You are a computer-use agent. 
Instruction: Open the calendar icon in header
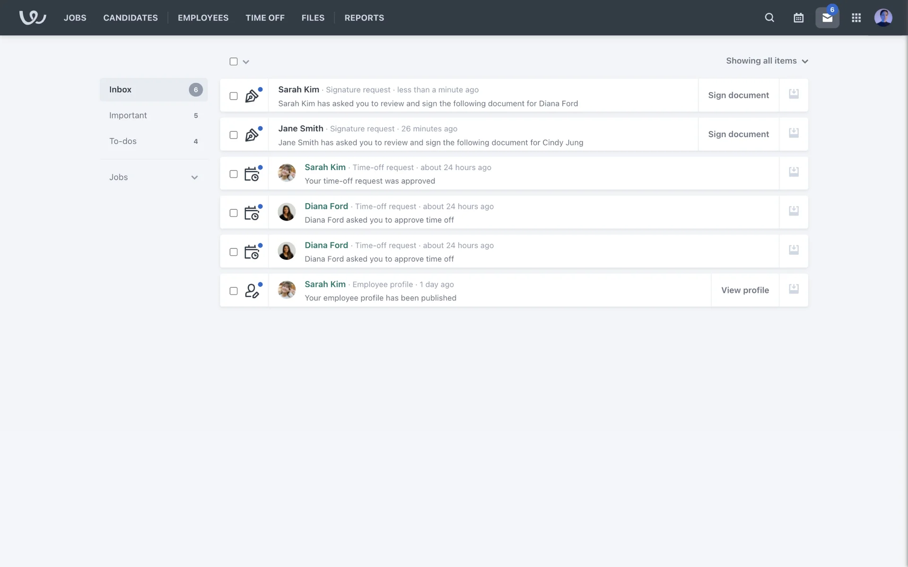point(798,18)
